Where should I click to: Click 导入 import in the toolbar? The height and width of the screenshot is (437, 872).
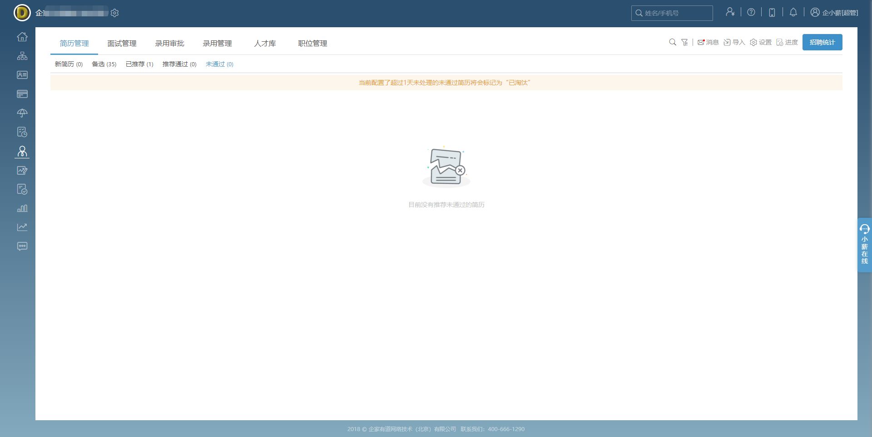734,42
